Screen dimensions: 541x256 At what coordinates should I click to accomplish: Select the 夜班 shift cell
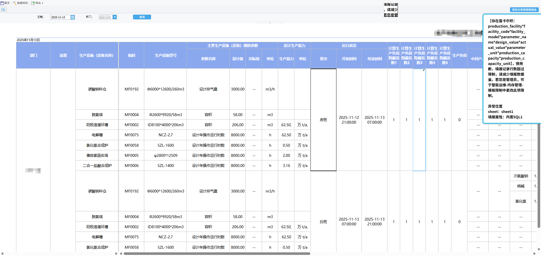click(x=323, y=120)
